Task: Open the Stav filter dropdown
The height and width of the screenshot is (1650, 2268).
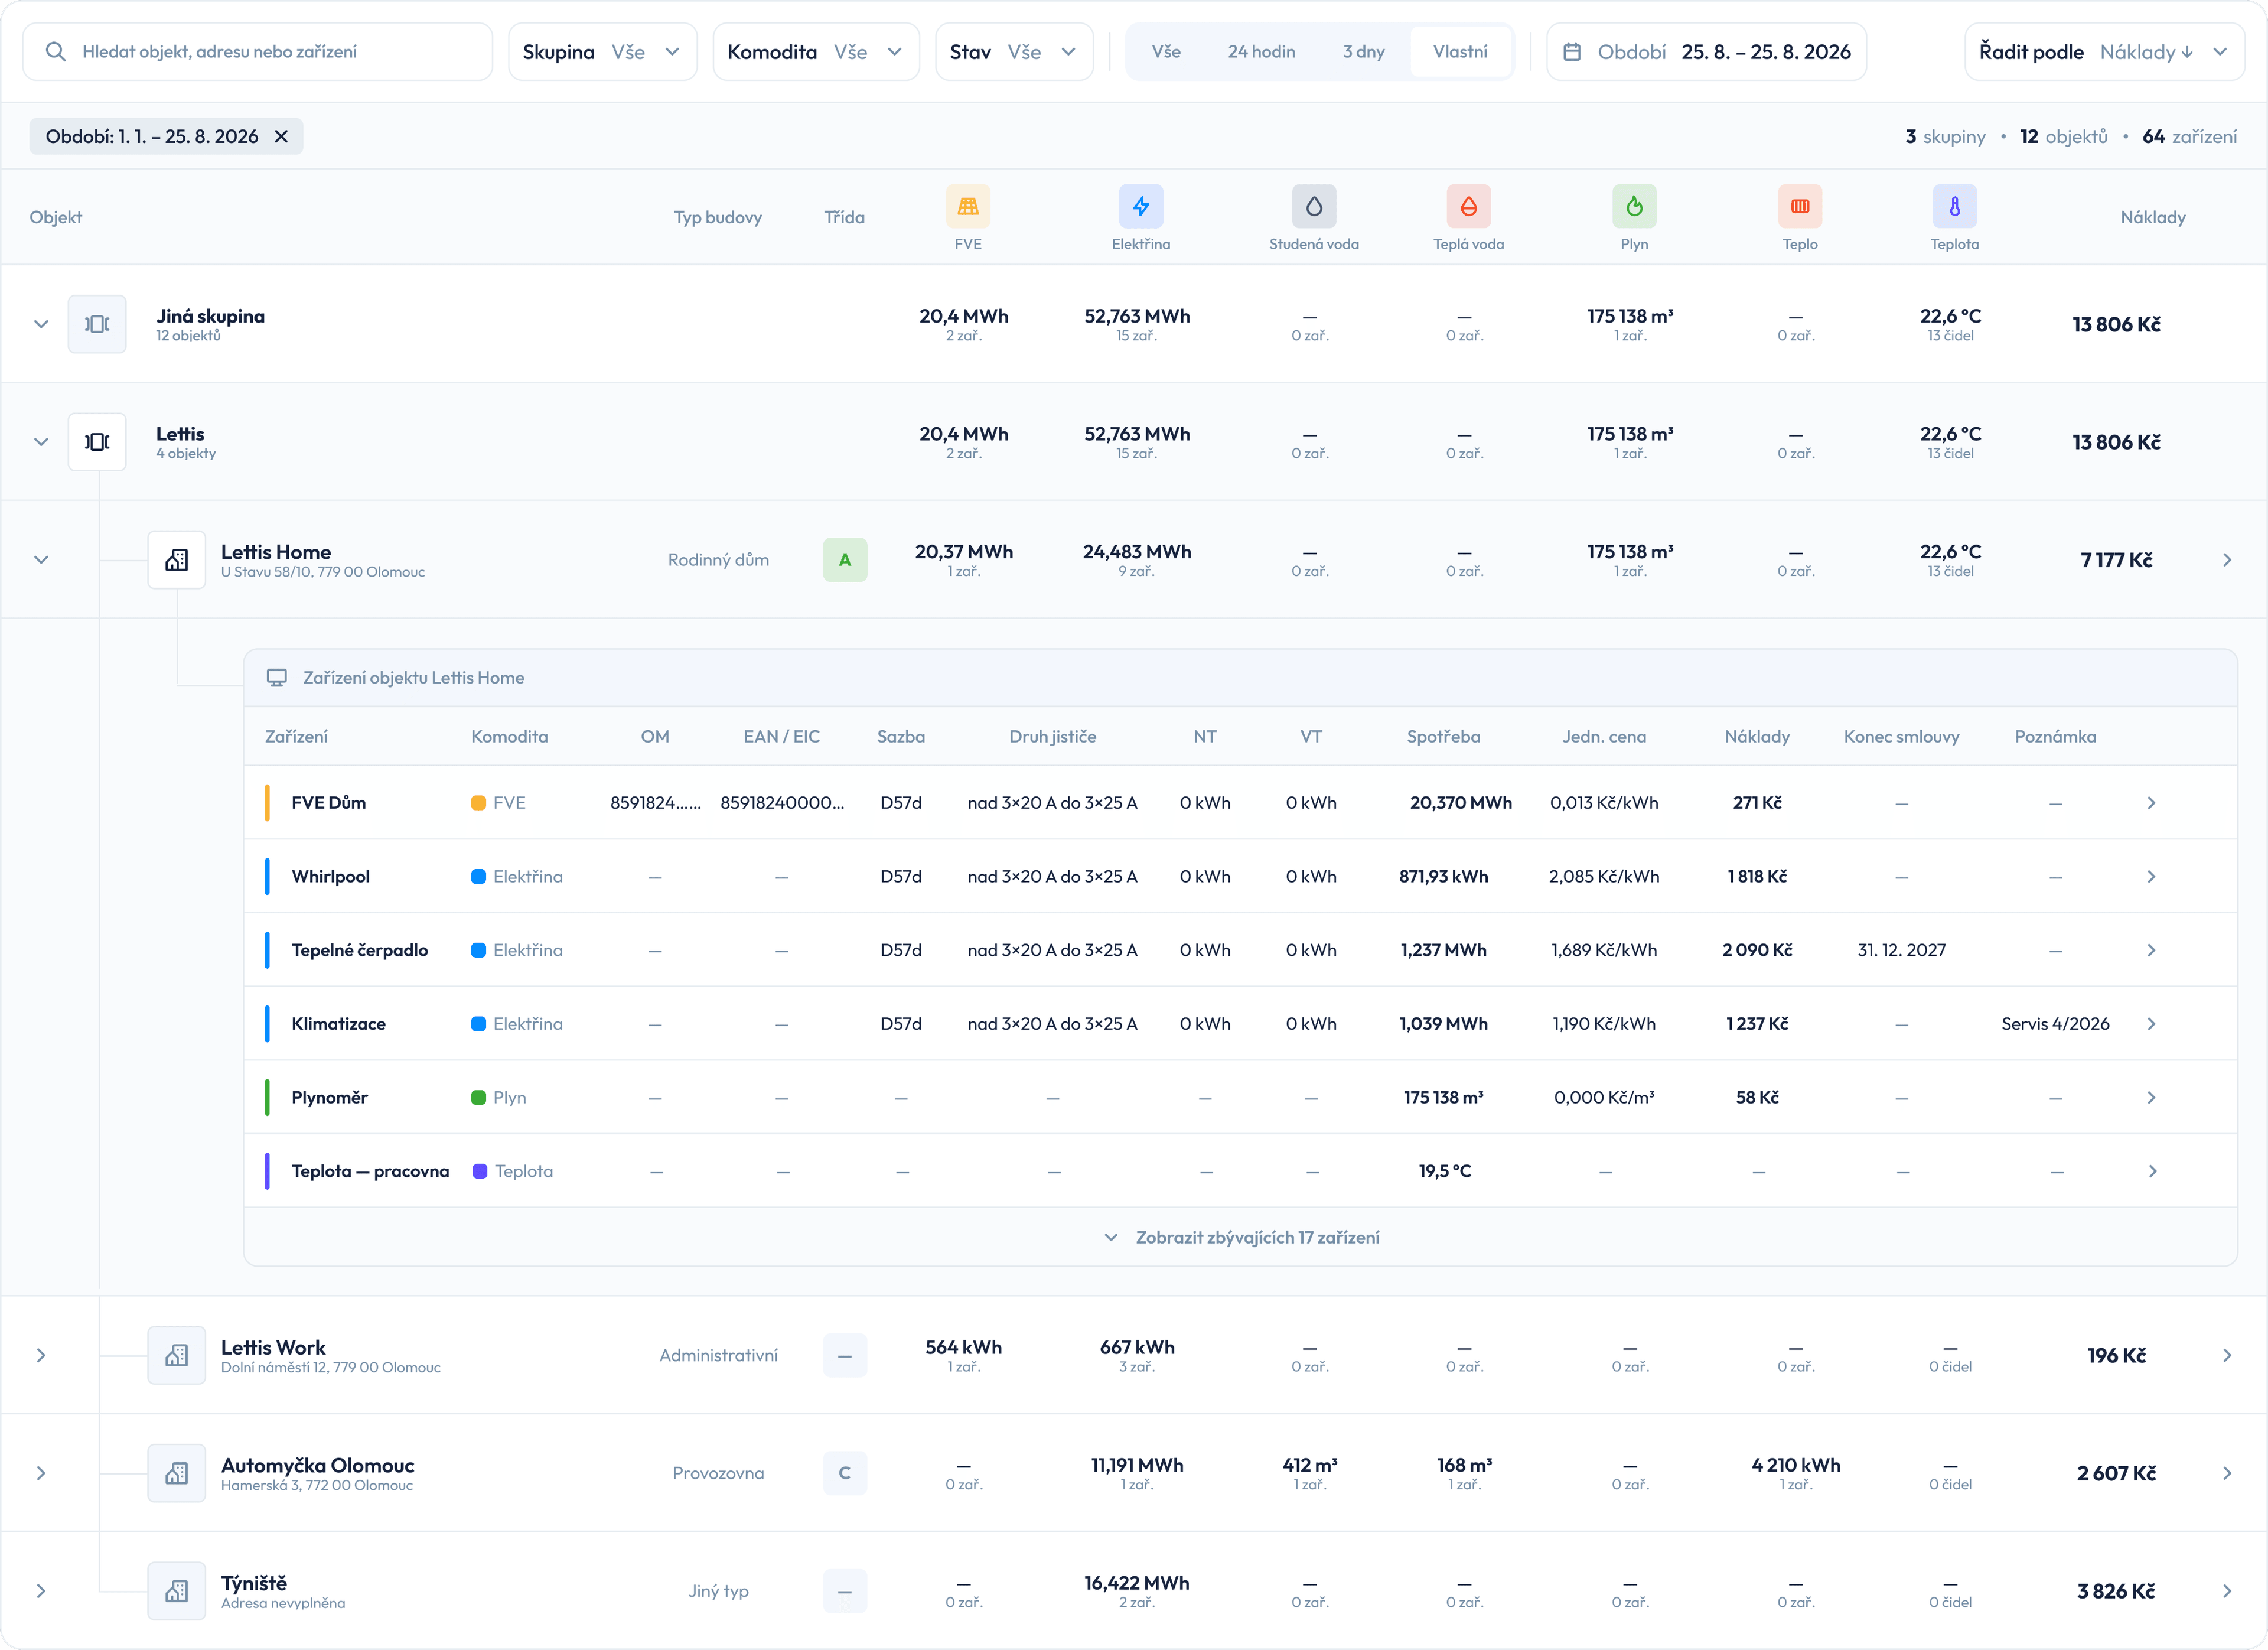Action: coord(1013,52)
